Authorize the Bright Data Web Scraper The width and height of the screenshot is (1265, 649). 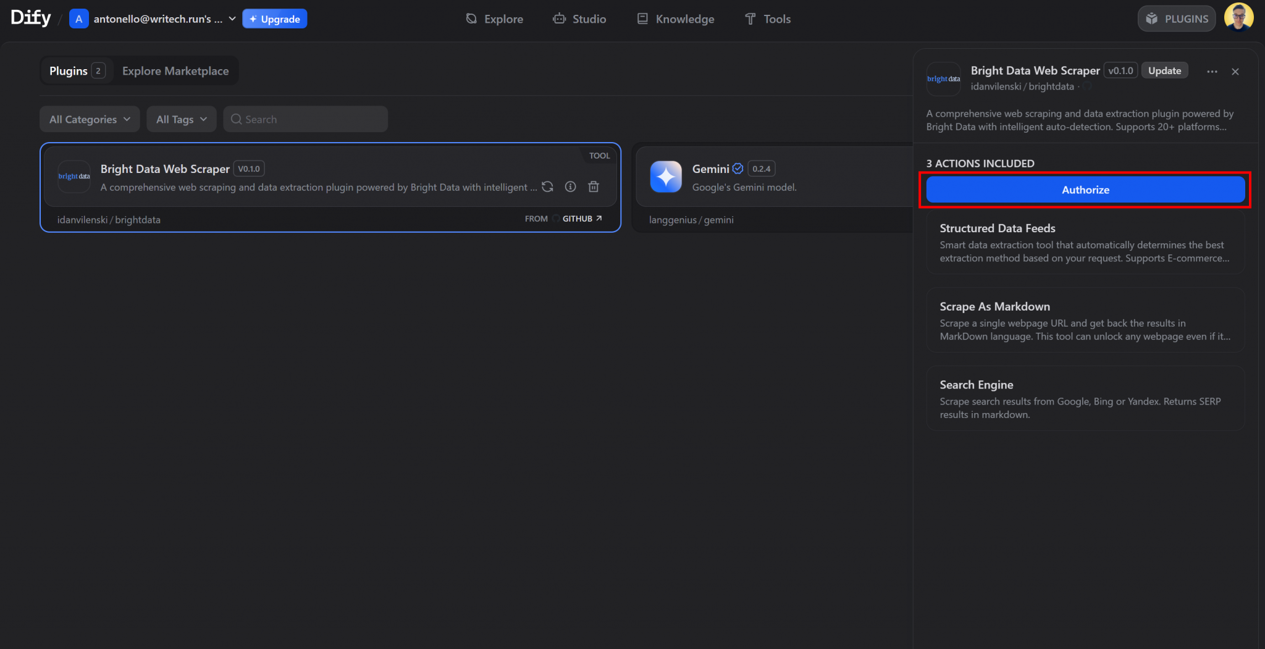(x=1085, y=190)
